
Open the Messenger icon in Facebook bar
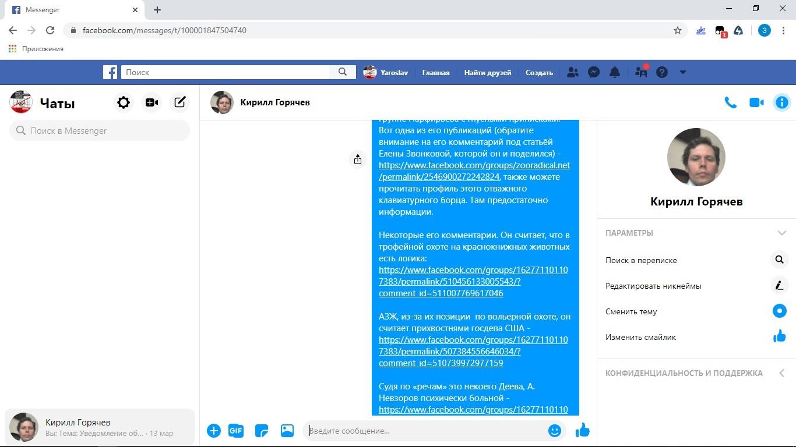pos(594,72)
